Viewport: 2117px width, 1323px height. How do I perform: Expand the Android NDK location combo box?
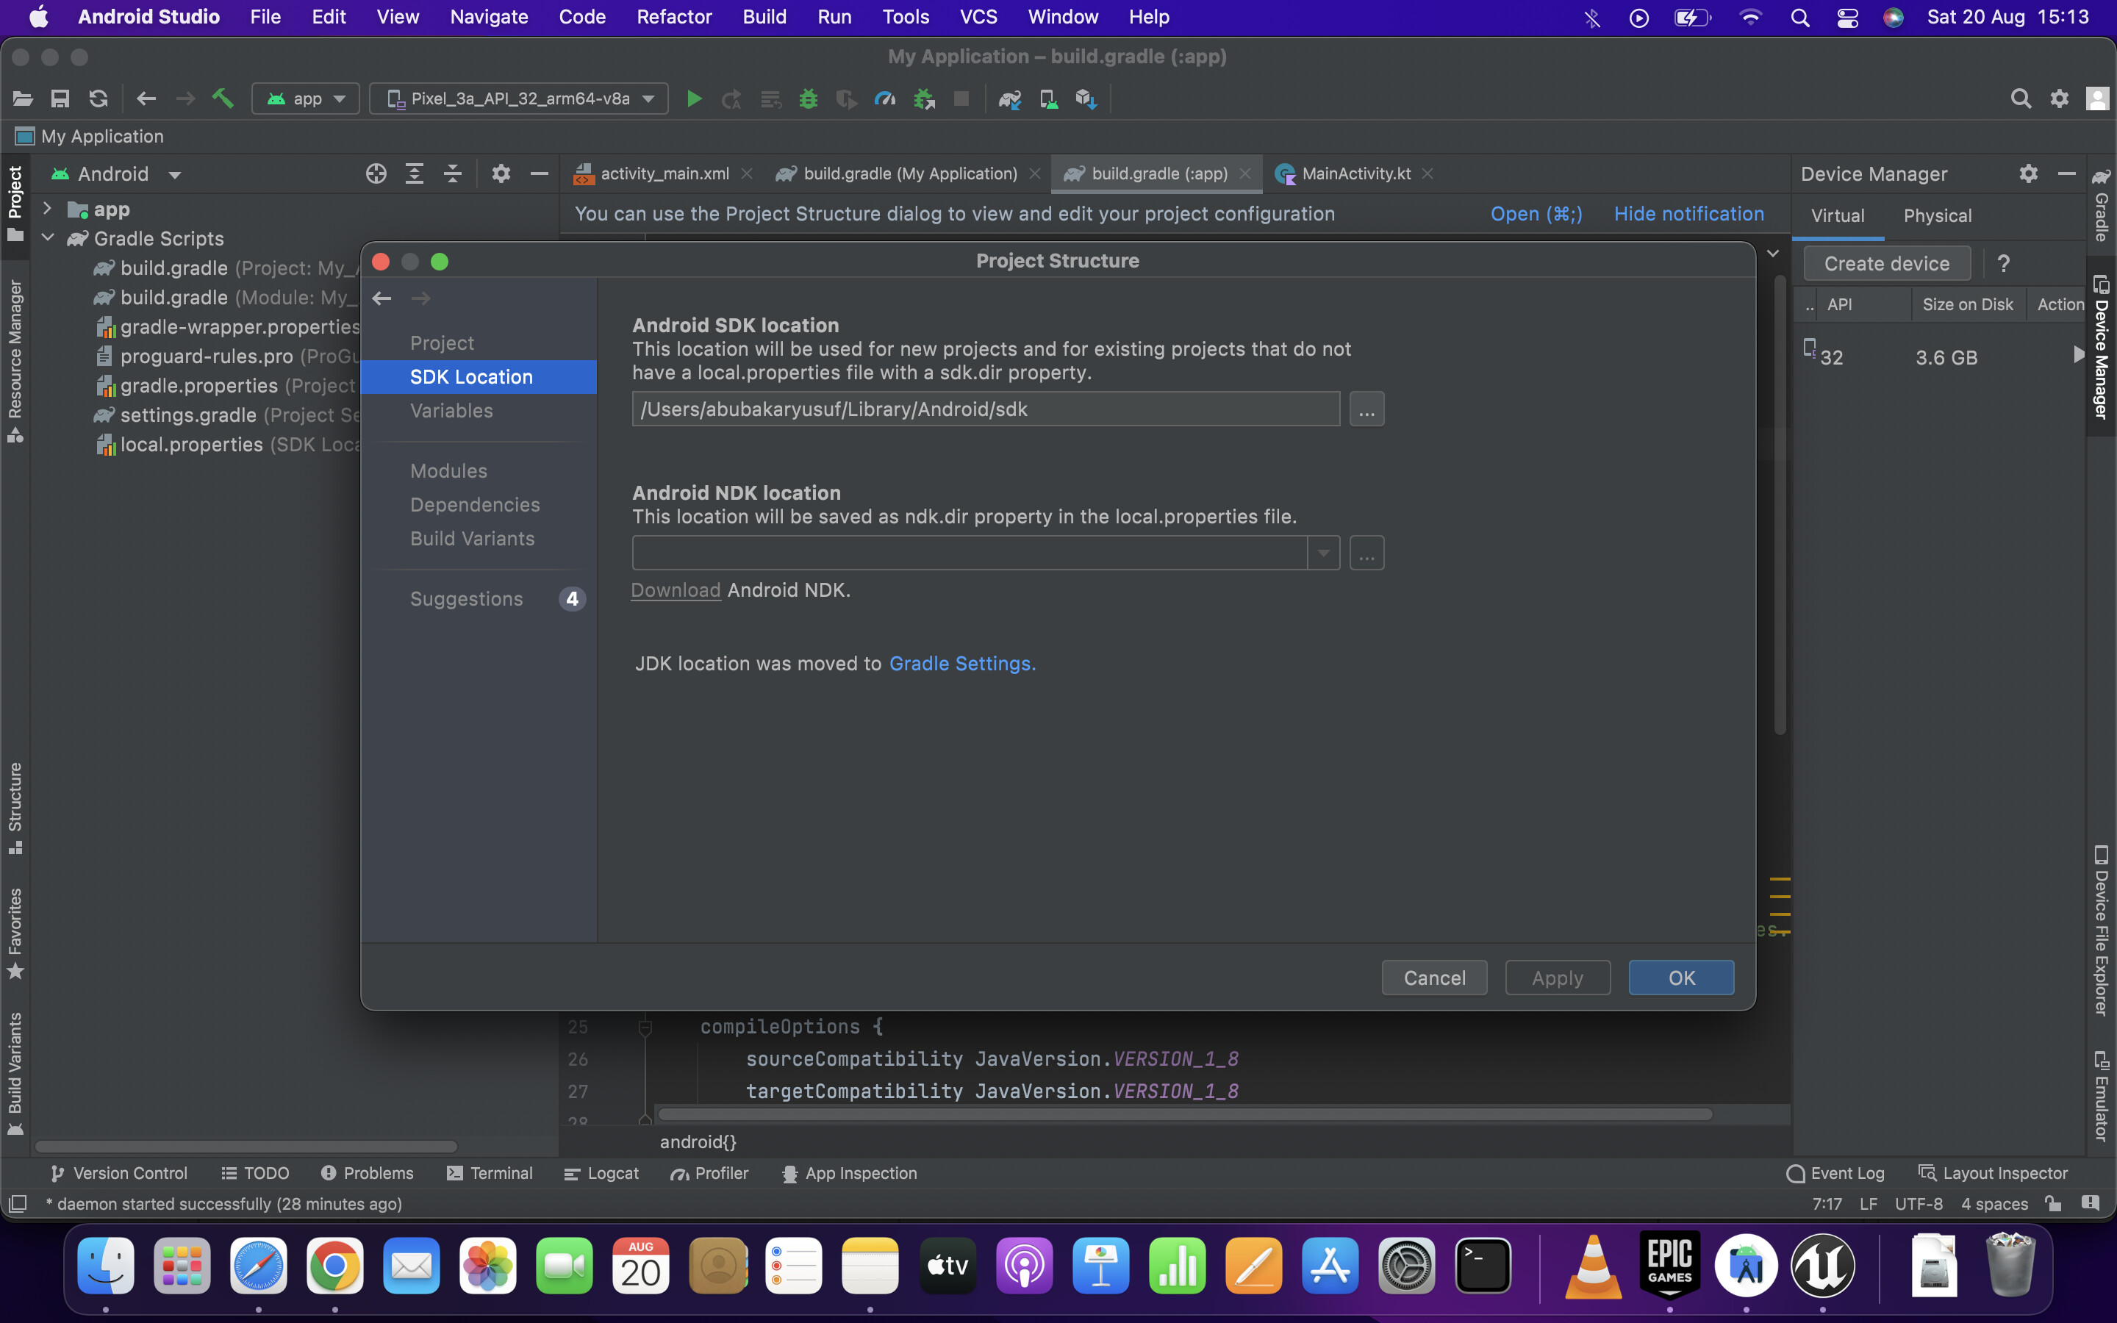click(1322, 553)
